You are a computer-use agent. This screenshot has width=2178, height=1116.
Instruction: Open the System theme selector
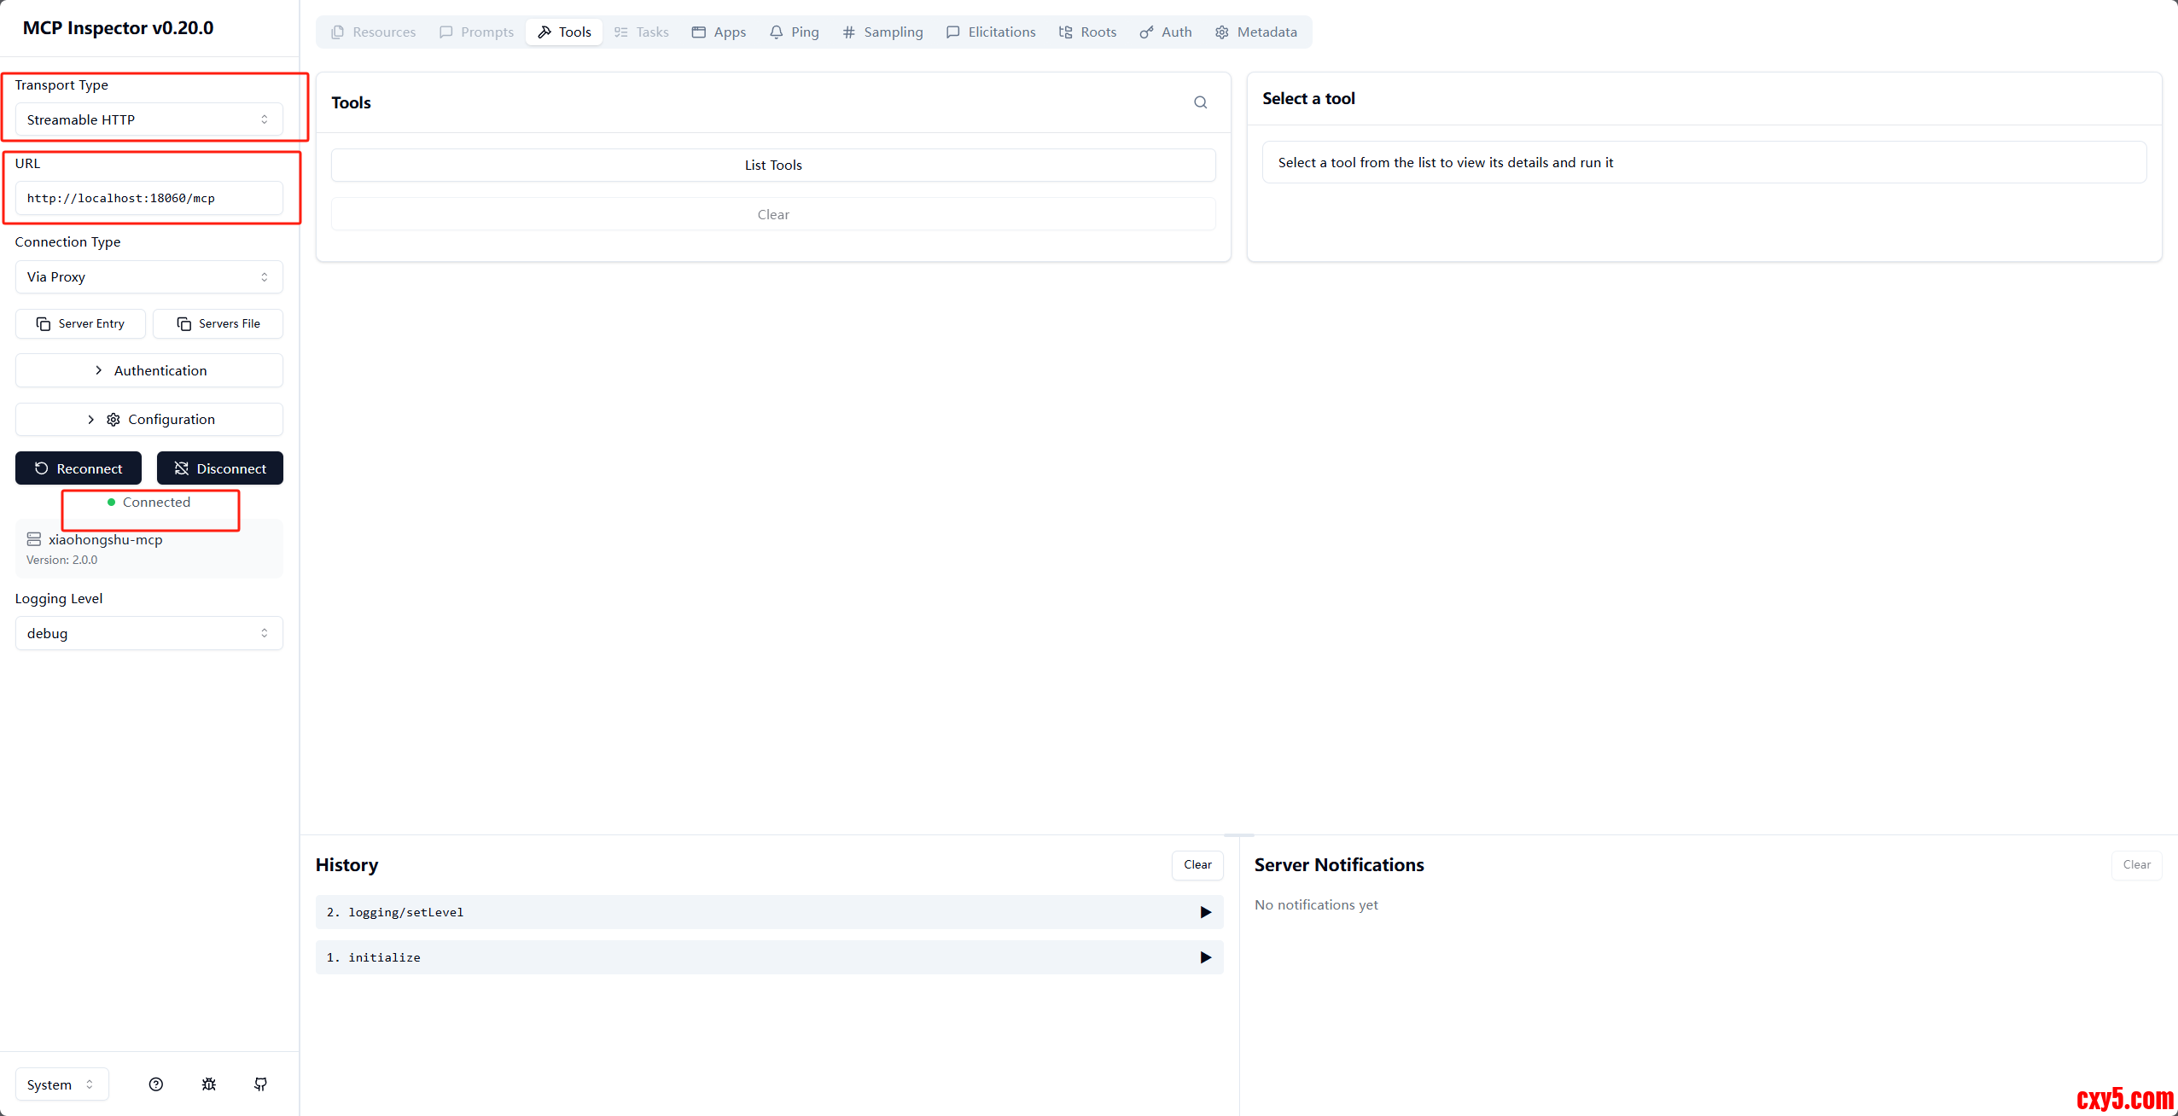(x=61, y=1084)
